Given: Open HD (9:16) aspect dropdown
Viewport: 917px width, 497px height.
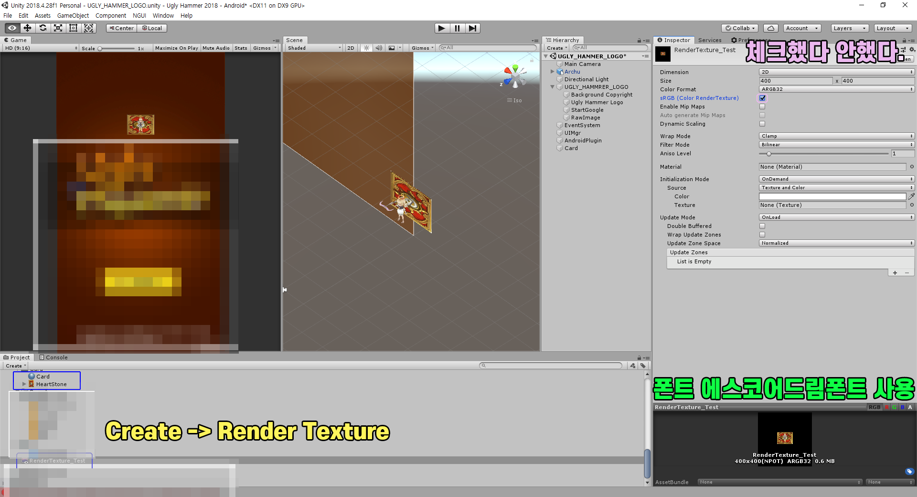Looking at the screenshot, I should [x=41, y=48].
